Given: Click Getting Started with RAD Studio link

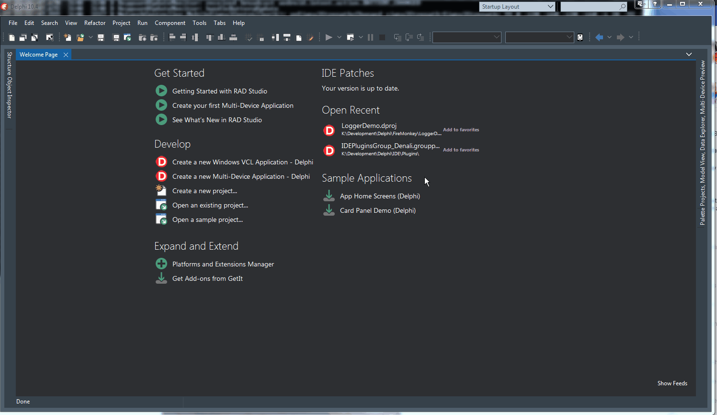Looking at the screenshot, I should [x=220, y=91].
